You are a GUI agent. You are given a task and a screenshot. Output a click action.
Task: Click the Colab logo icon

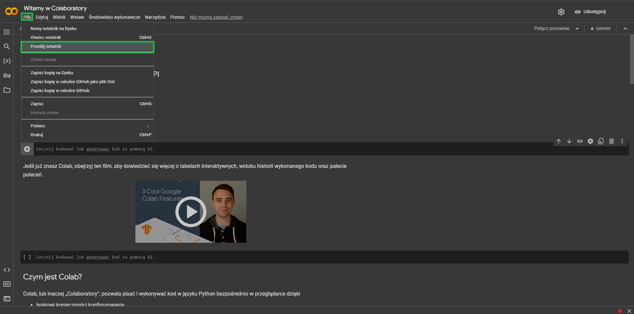click(x=12, y=12)
